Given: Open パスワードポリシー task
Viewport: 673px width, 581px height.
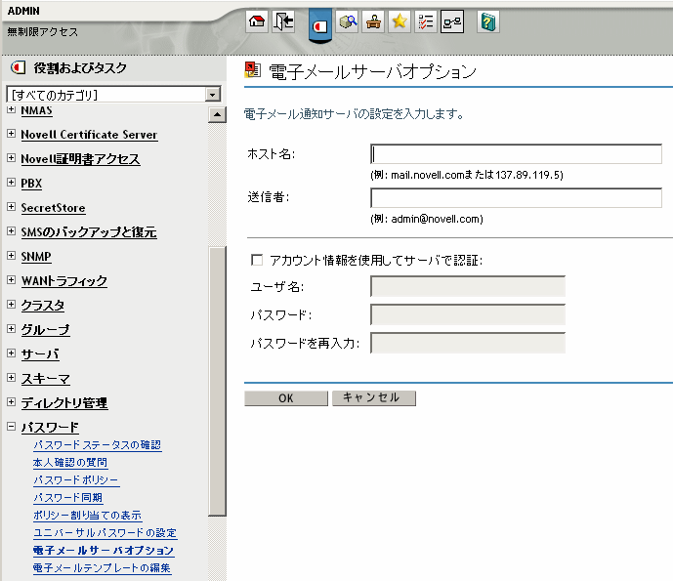Looking at the screenshot, I should pos(76,480).
